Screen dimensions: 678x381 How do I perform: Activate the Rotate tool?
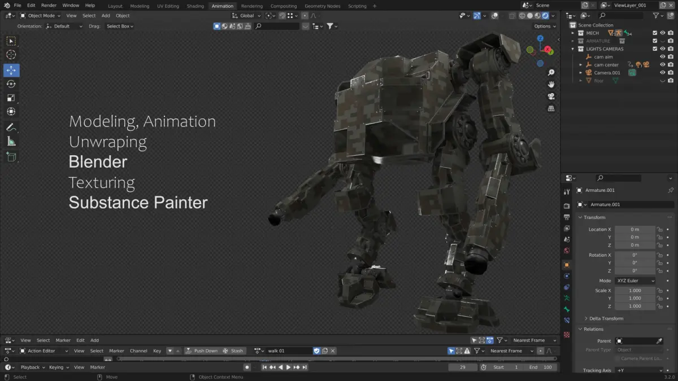point(11,84)
